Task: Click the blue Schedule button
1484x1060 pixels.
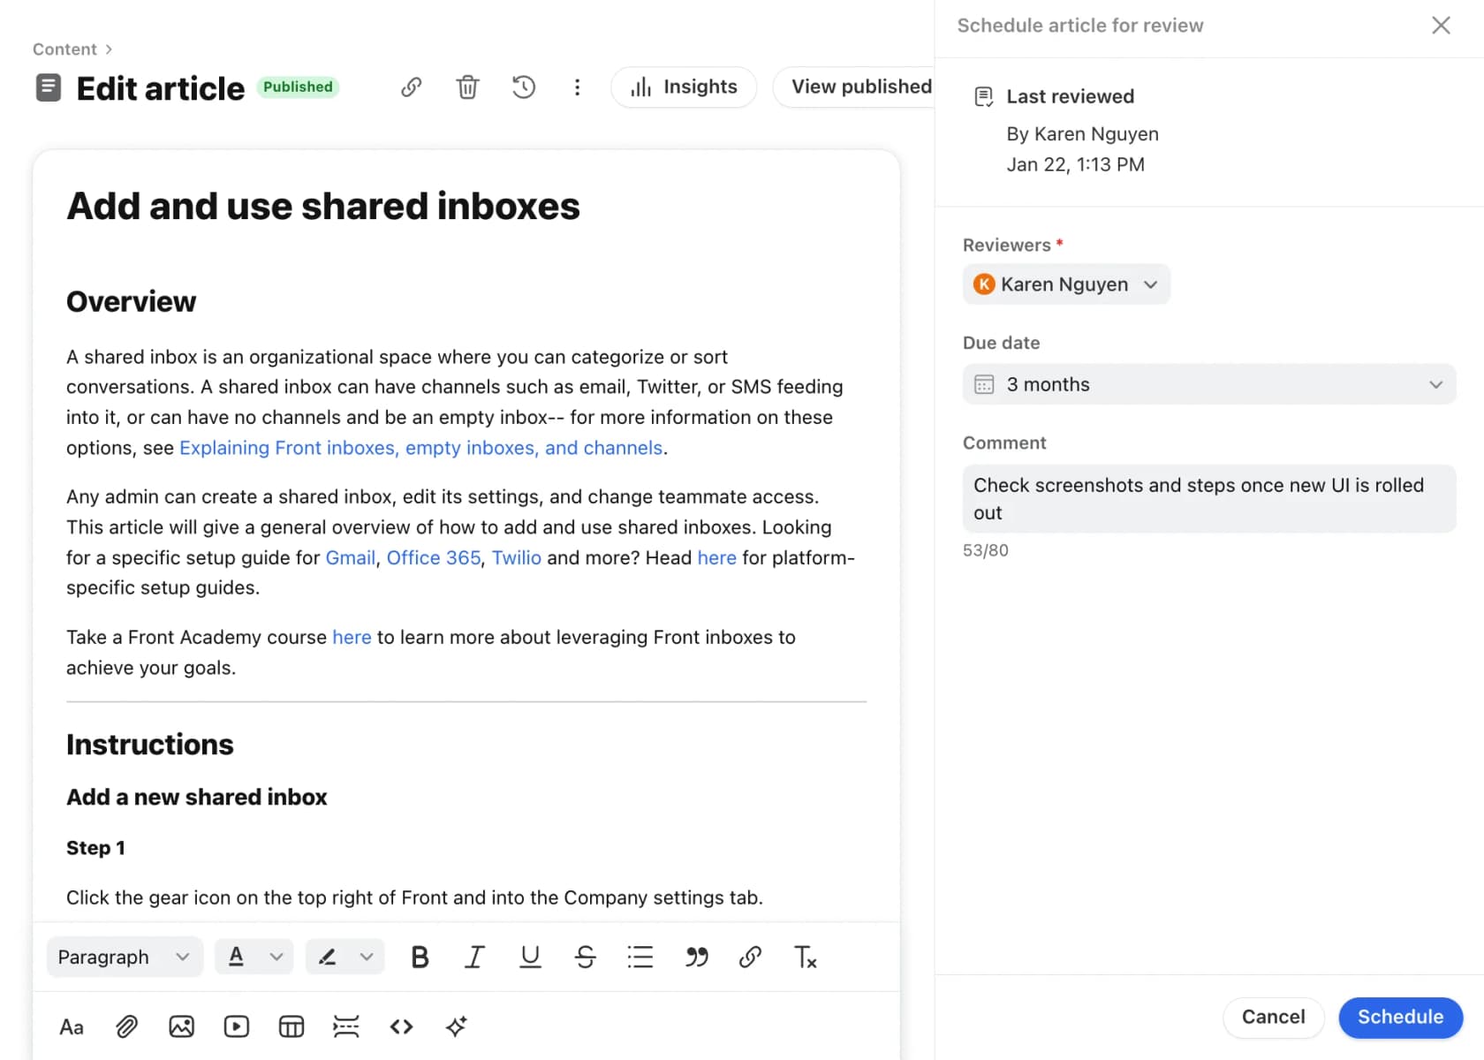Action: (x=1400, y=1018)
